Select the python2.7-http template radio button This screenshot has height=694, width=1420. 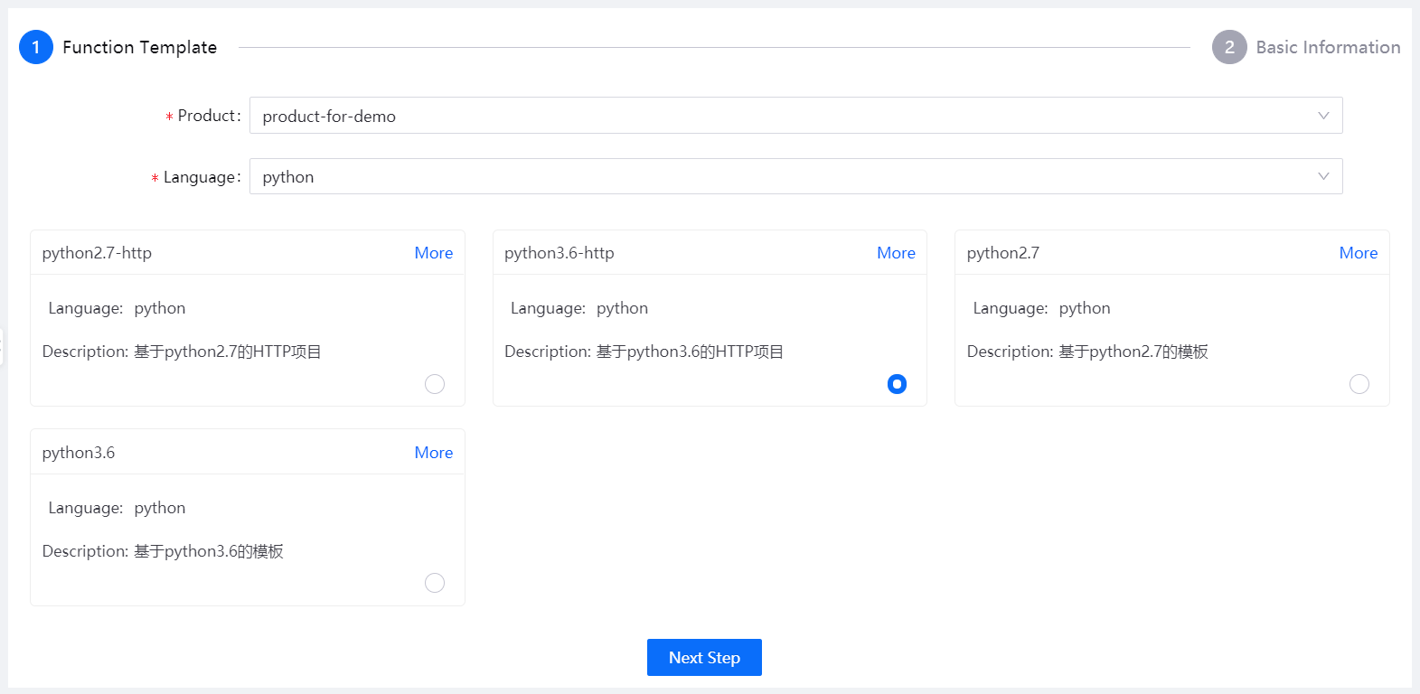tap(435, 384)
